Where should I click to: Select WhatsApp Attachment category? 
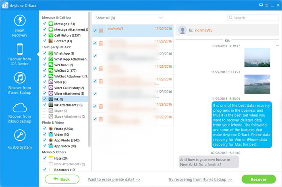click(x=71, y=59)
